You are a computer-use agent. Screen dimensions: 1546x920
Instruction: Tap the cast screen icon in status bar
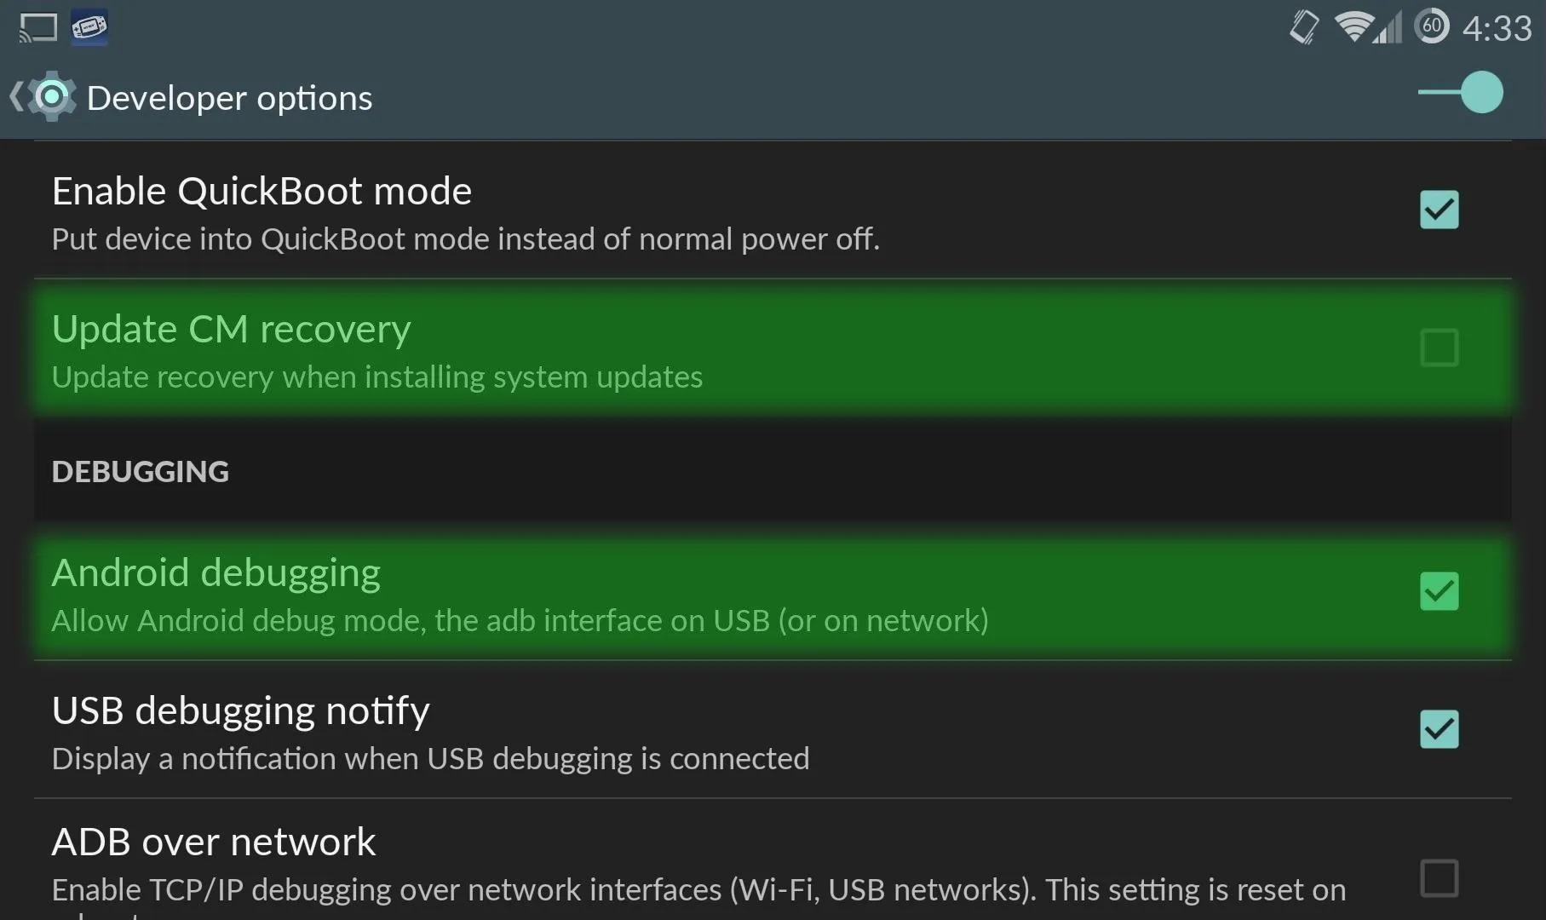[38, 27]
